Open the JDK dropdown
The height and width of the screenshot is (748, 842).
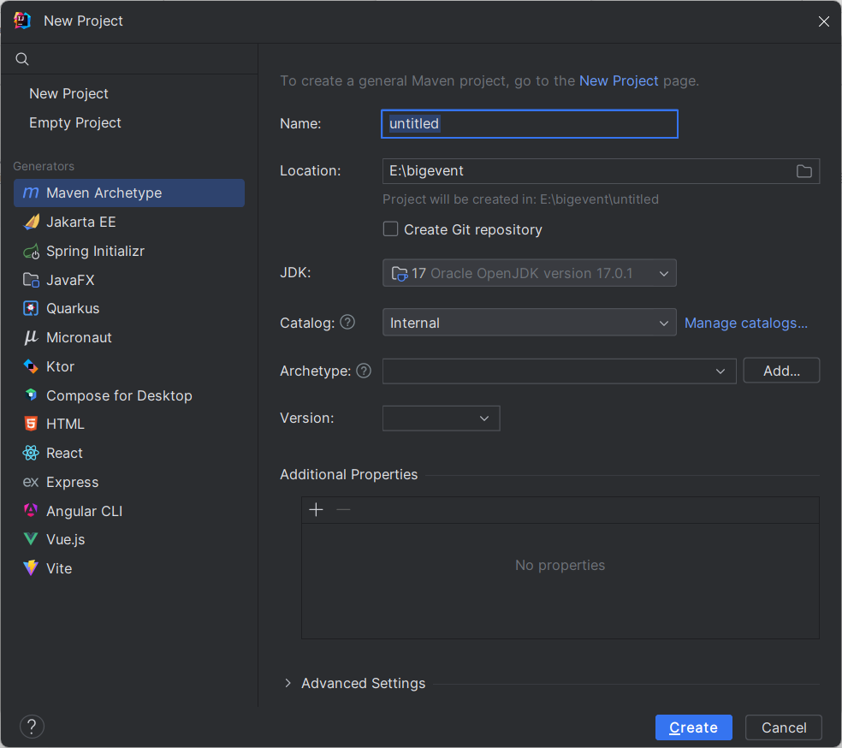pyautogui.click(x=529, y=273)
